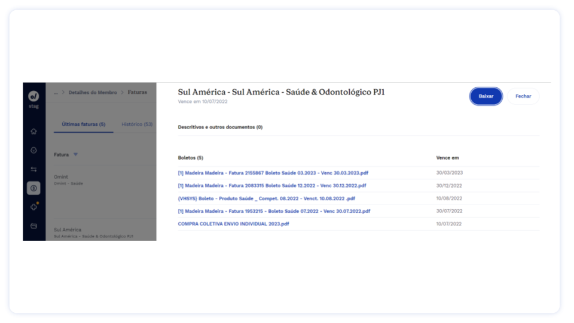Go to Detalhes do Membro breadcrumb
The width and height of the screenshot is (574, 323).
[x=93, y=92]
